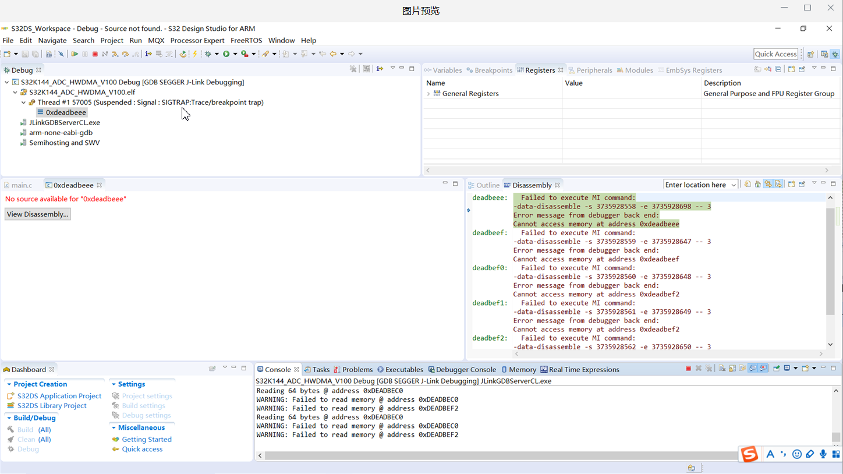Screen dimensions: 843x474
Task: Open the Enter location here dropdown
Action: coord(733,185)
